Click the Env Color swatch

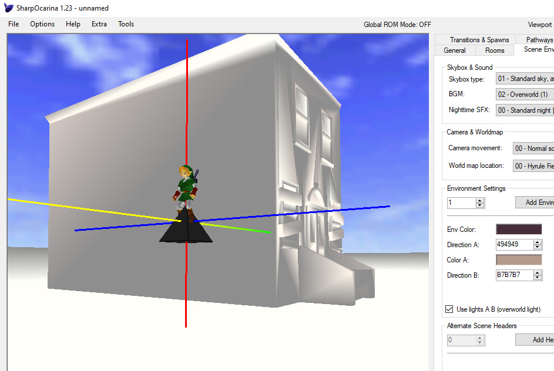pos(519,229)
